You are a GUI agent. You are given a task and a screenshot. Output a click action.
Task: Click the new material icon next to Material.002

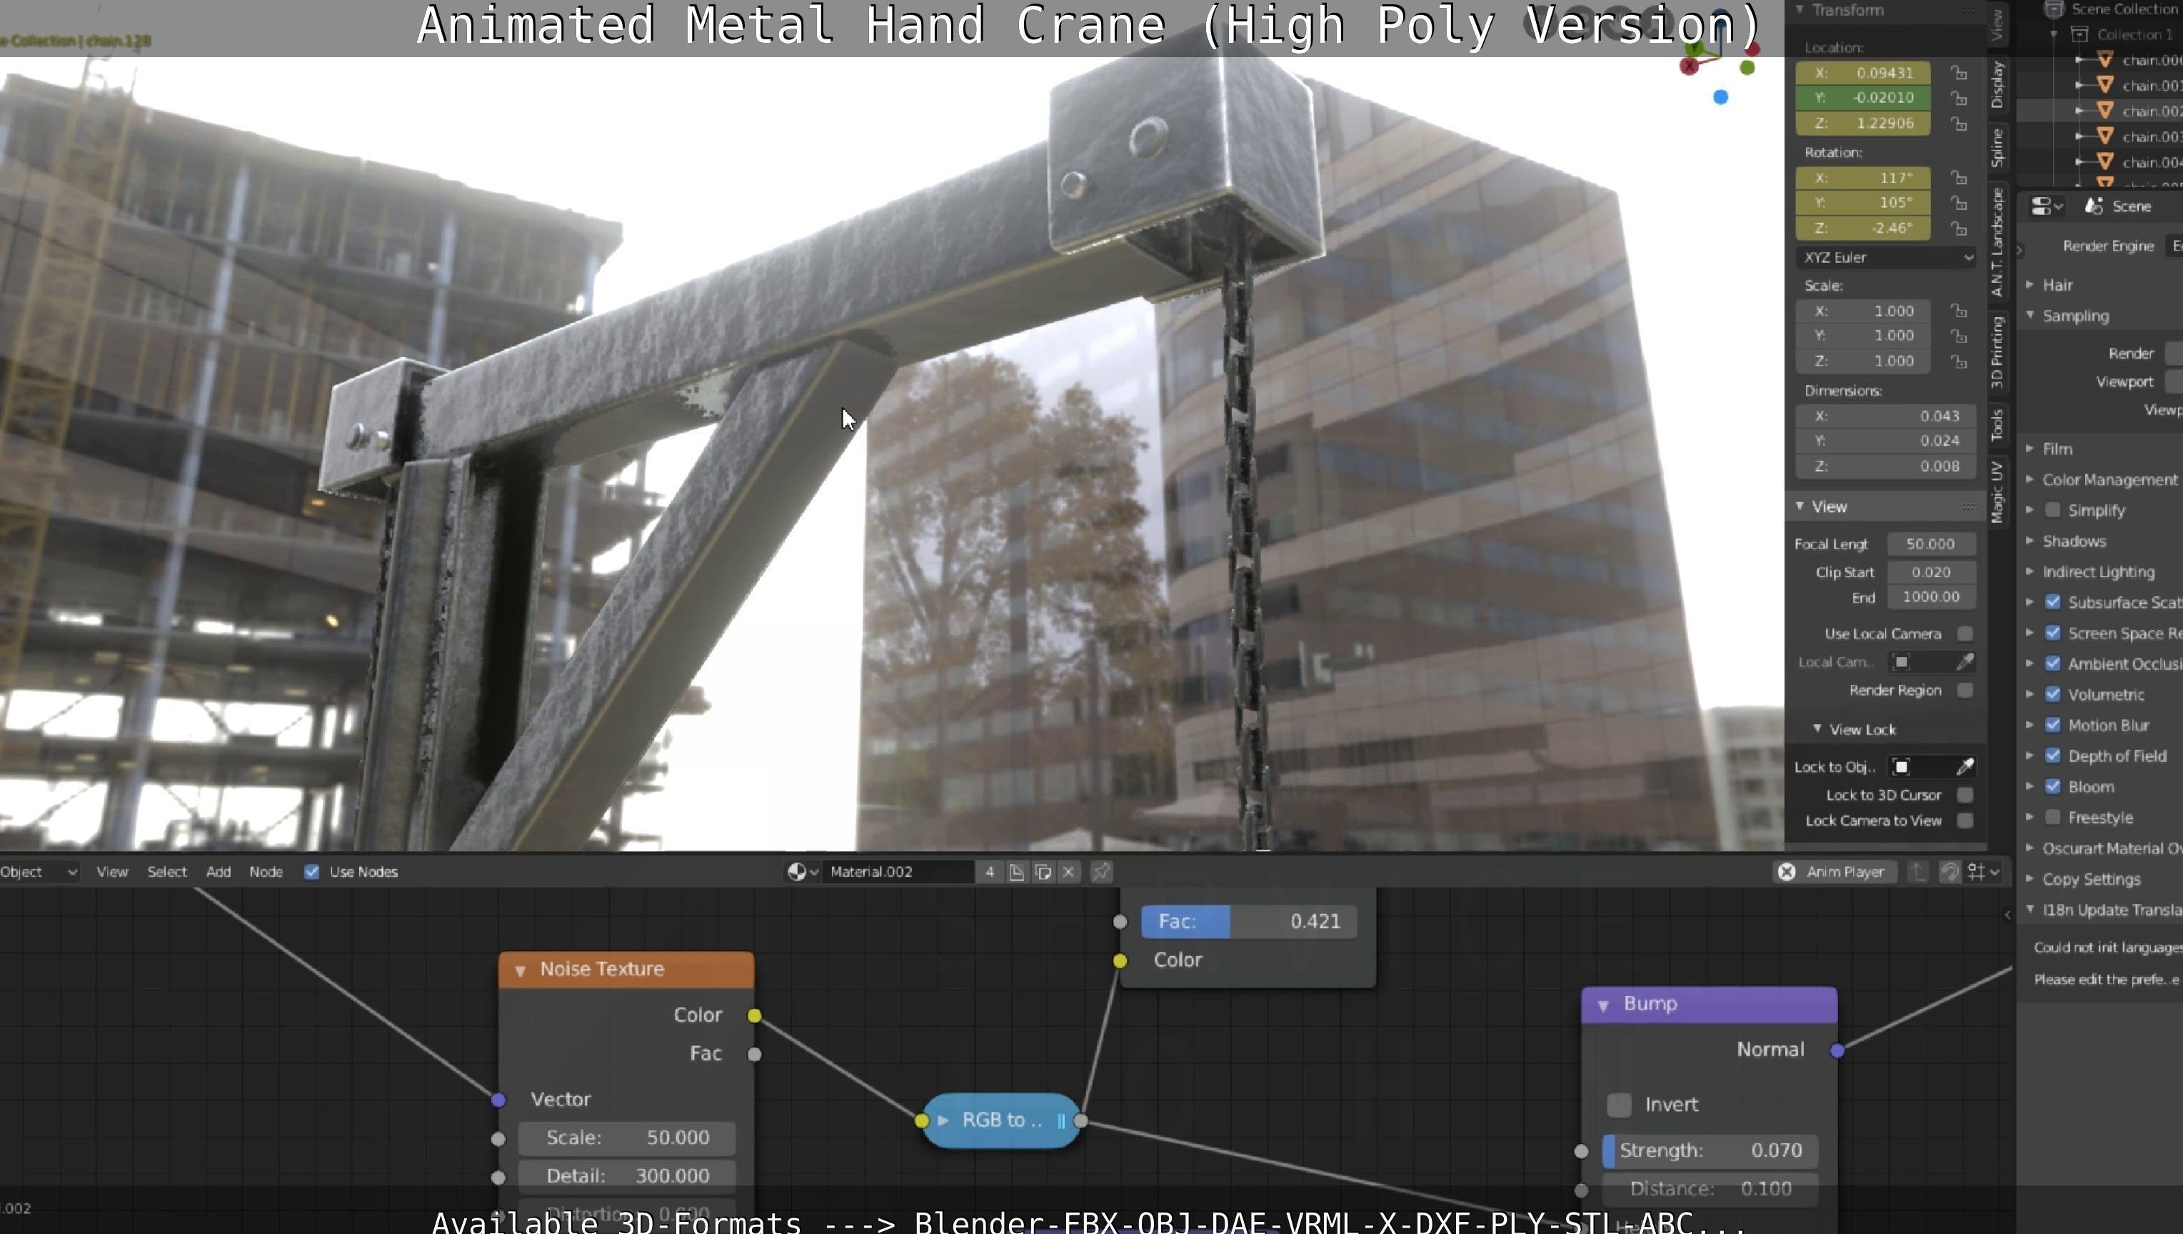point(1016,871)
